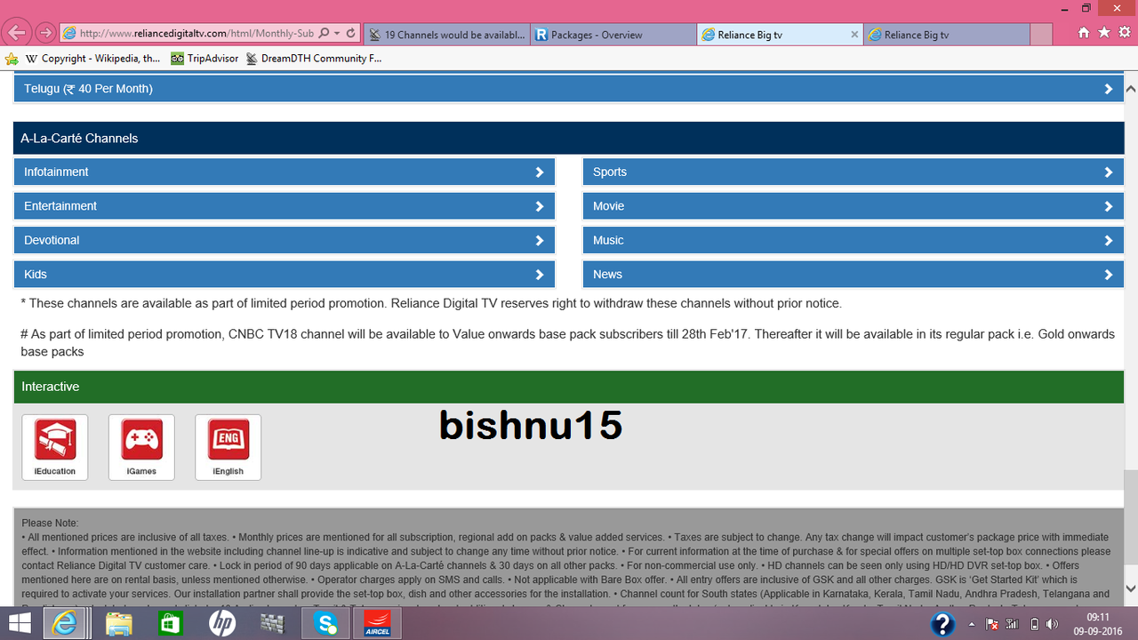Expand the Telugu ₹40 Per Month pack
This screenshot has width=1138, height=640.
tap(569, 89)
